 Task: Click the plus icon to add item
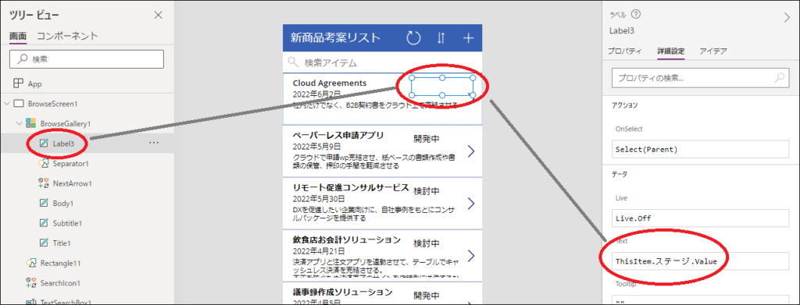pos(468,37)
